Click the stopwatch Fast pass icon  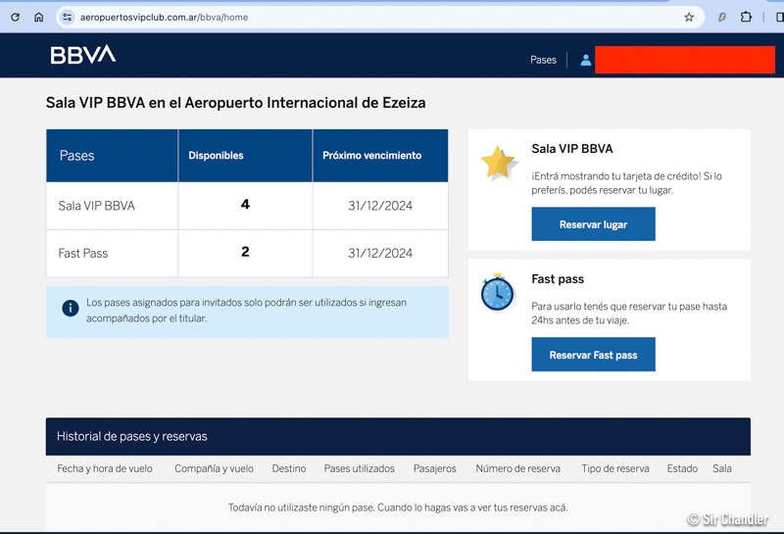tap(498, 292)
